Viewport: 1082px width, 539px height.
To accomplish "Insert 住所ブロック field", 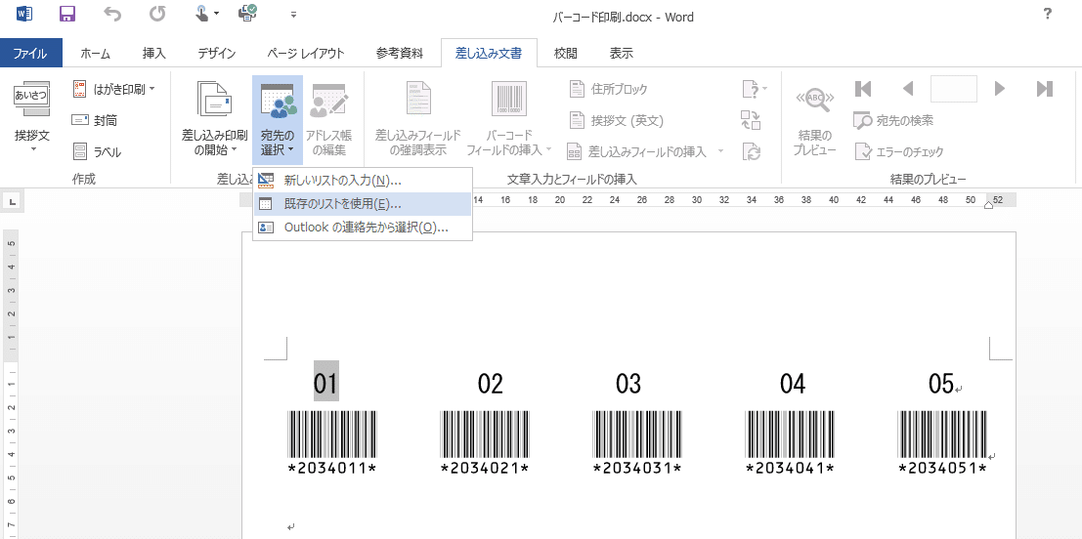I will click(x=609, y=89).
